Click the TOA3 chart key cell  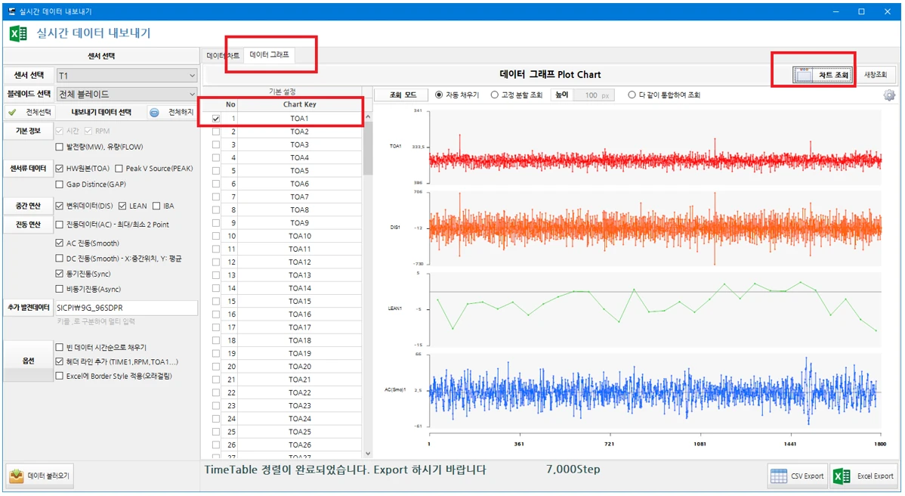[300, 145]
